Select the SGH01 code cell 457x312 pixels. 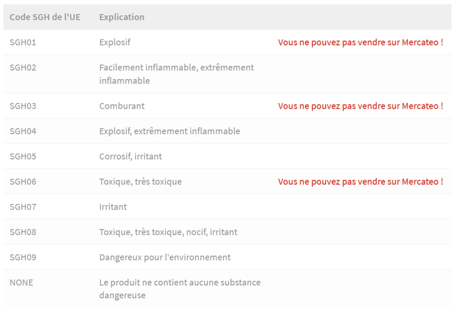tap(23, 42)
